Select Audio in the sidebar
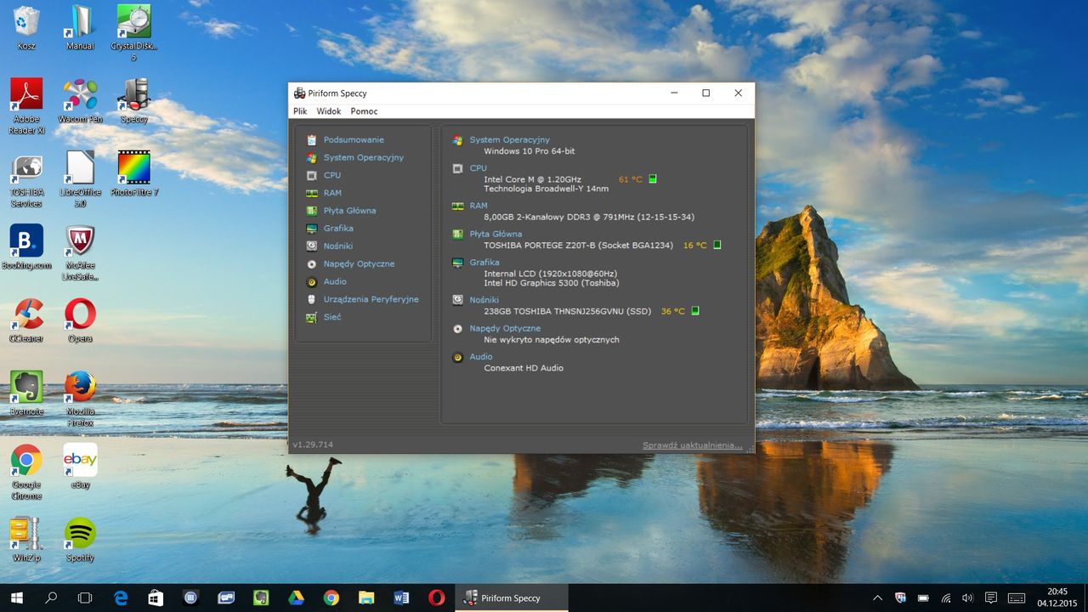 pyautogui.click(x=335, y=281)
